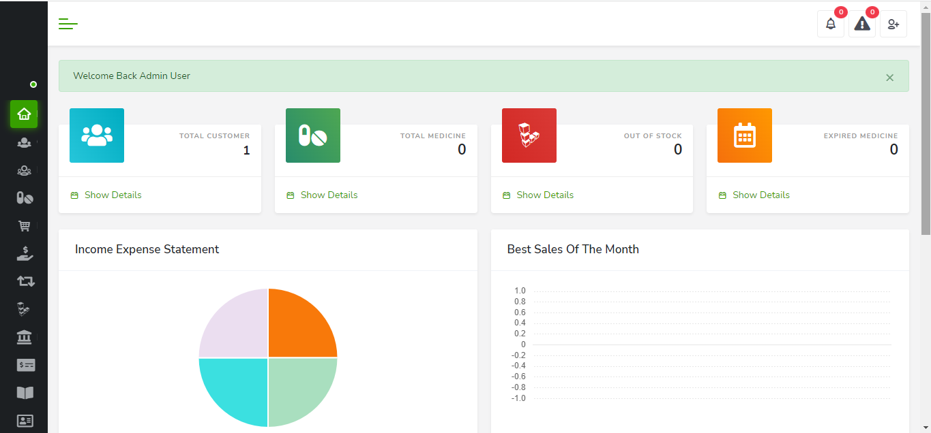
Task: Open the shopping cart icon in sidebar
Action: pyautogui.click(x=25, y=226)
